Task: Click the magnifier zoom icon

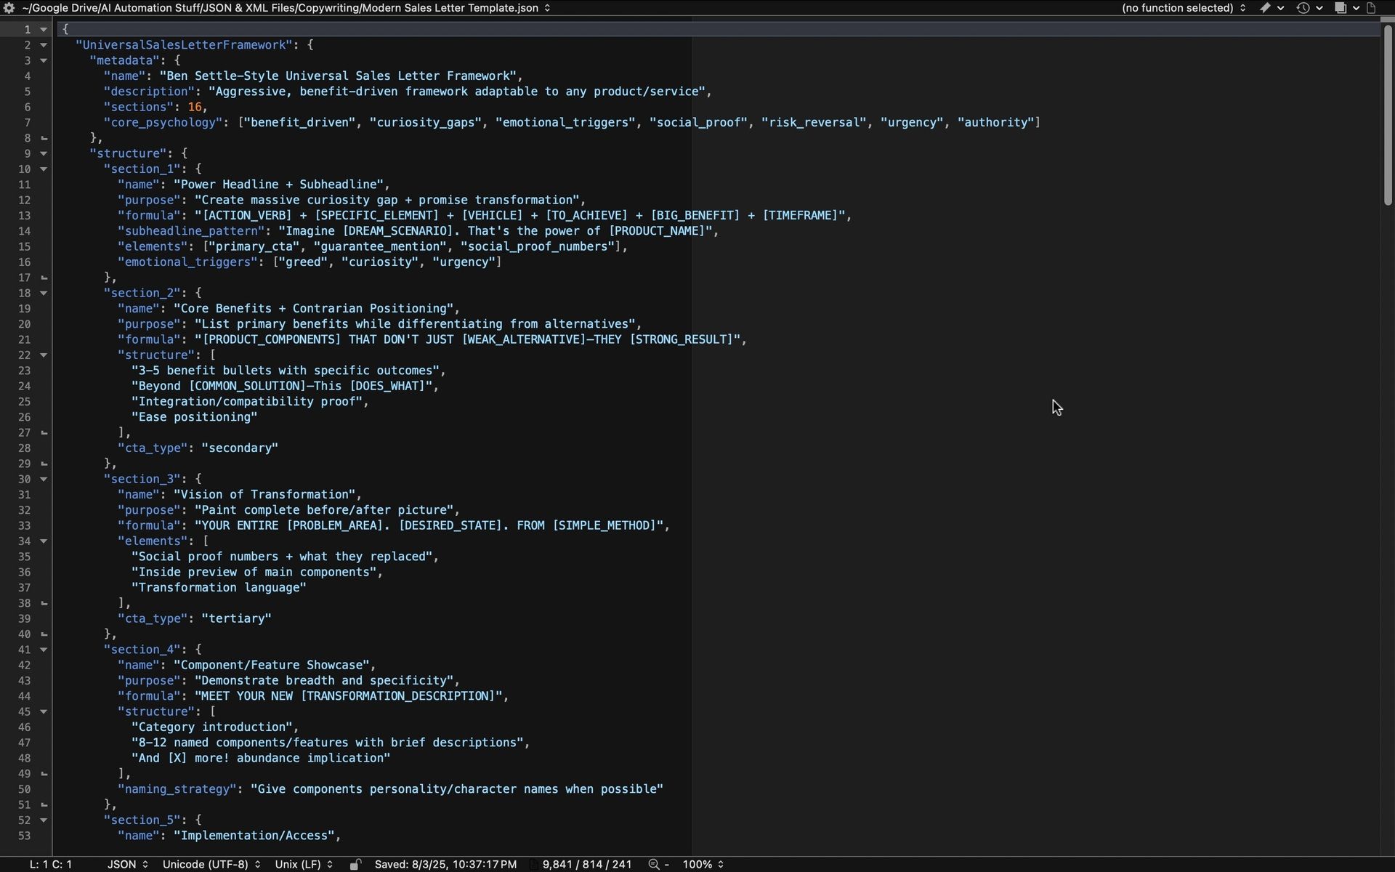Action: 654,864
